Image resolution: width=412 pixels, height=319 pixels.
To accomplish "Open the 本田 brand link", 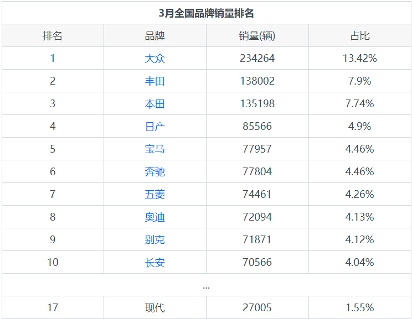I will [x=154, y=103].
